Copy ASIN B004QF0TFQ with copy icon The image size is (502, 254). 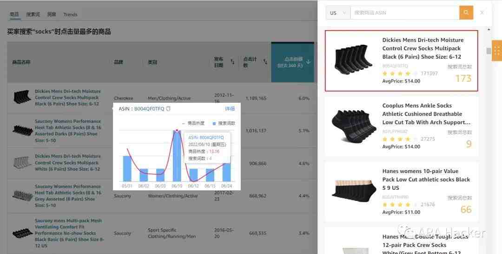168,108
